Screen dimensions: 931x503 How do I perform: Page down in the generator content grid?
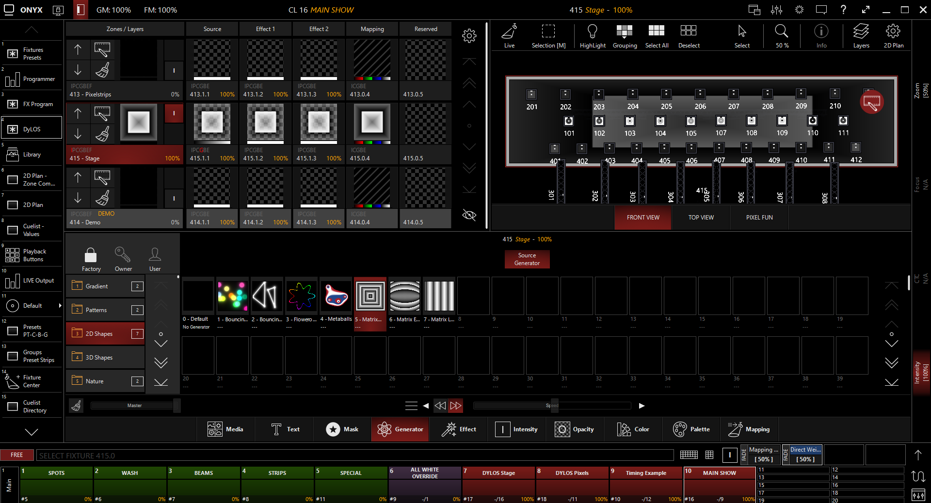coord(891,362)
